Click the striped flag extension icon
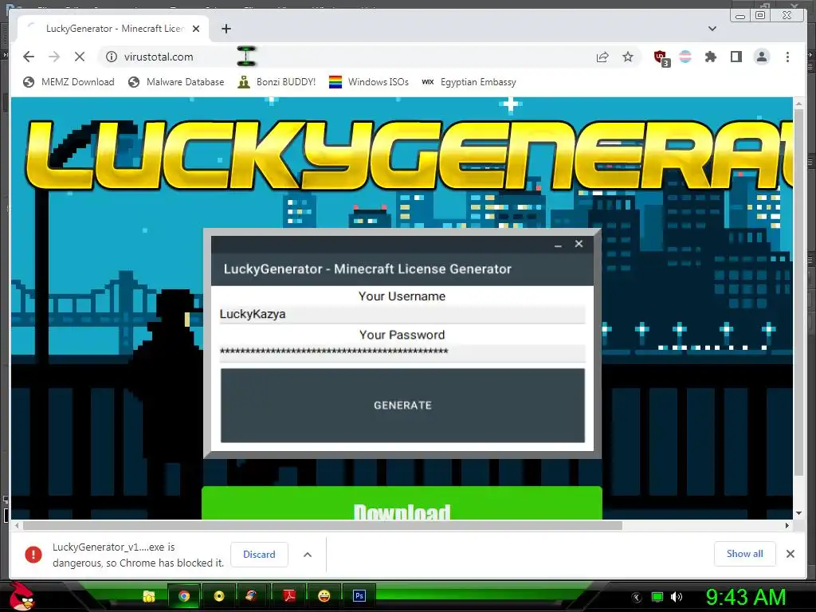 click(685, 57)
